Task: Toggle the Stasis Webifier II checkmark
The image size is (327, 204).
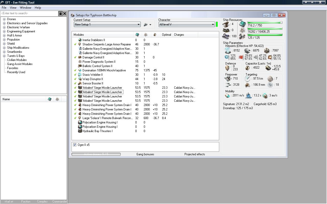Action: 75,75
